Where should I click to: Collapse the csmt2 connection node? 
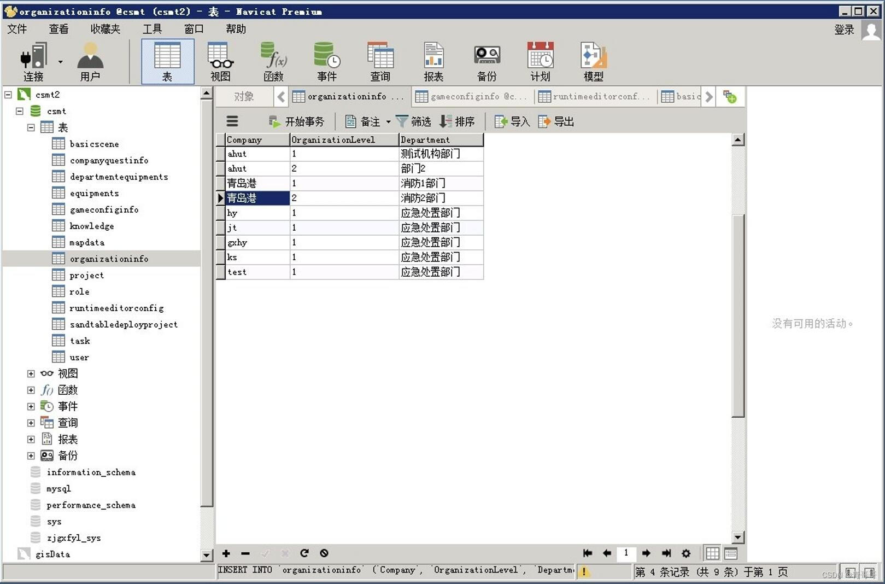pyautogui.click(x=8, y=95)
